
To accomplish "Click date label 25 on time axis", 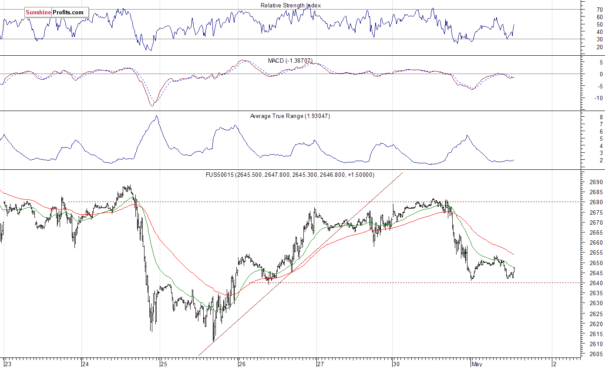I will pos(164,364).
